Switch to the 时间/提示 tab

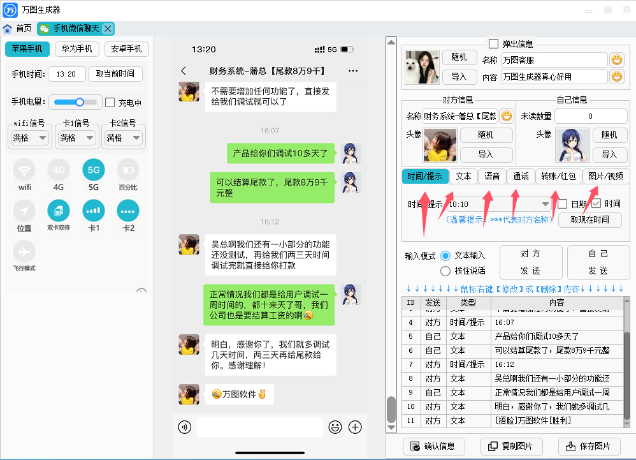424,176
